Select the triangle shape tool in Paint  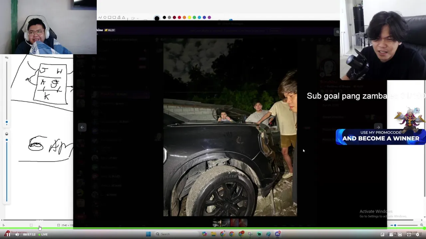(x=123, y=17)
